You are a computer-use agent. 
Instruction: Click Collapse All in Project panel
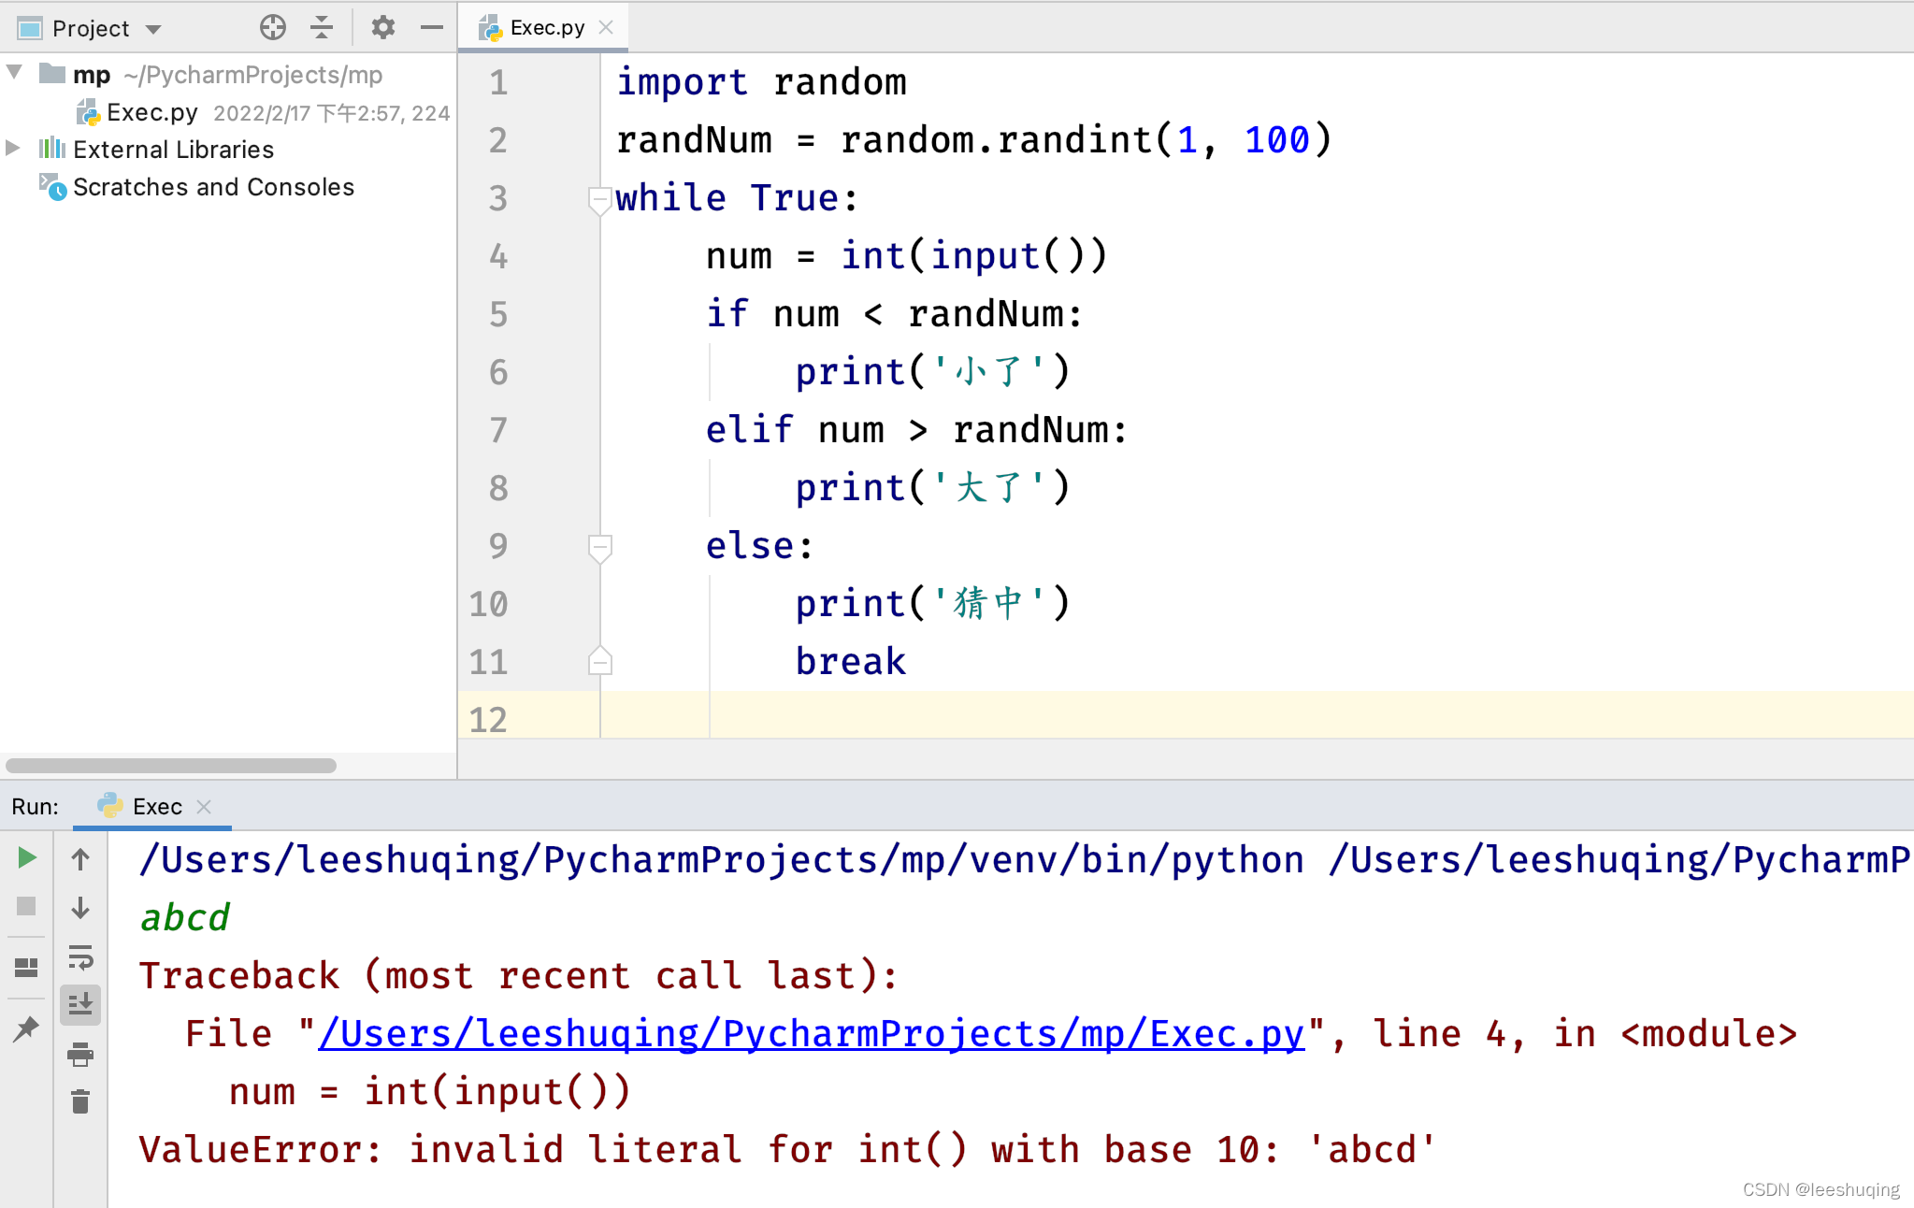(x=322, y=28)
